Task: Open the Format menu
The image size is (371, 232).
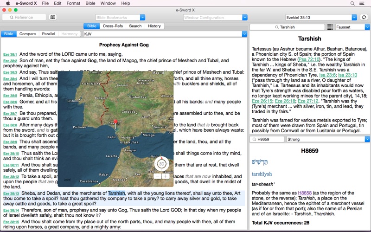Action: [73, 3]
